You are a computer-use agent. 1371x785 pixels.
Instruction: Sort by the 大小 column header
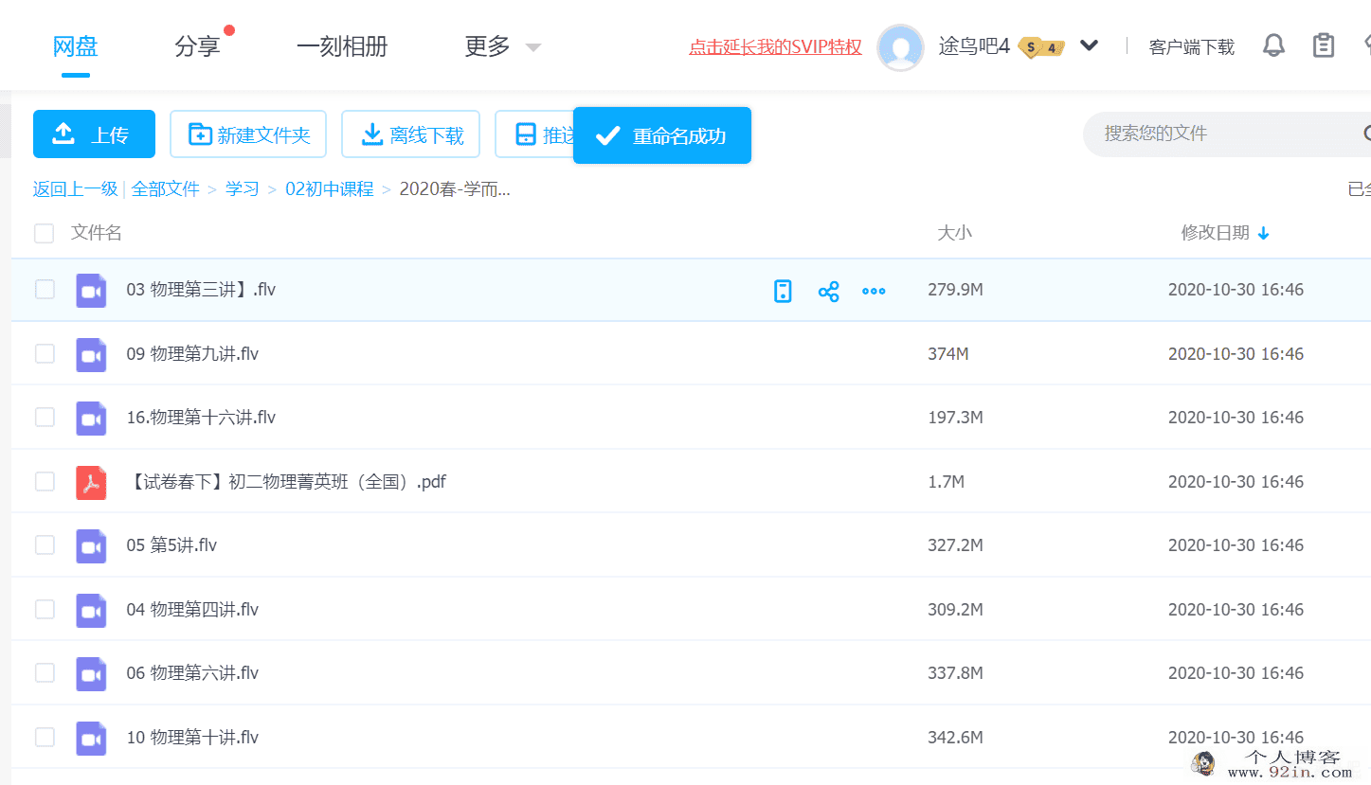pyautogui.click(x=954, y=233)
